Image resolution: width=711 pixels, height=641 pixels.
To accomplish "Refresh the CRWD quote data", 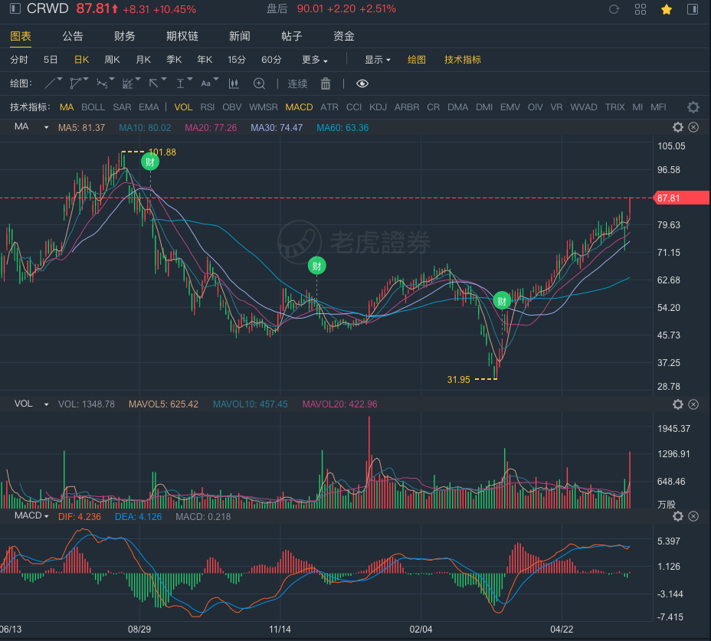I will [614, 9].
